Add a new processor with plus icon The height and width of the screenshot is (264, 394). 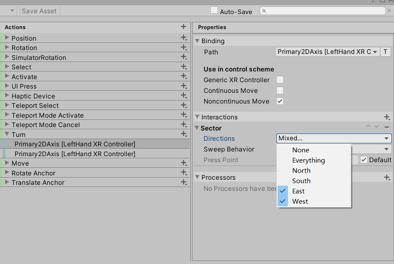(387, 177)
